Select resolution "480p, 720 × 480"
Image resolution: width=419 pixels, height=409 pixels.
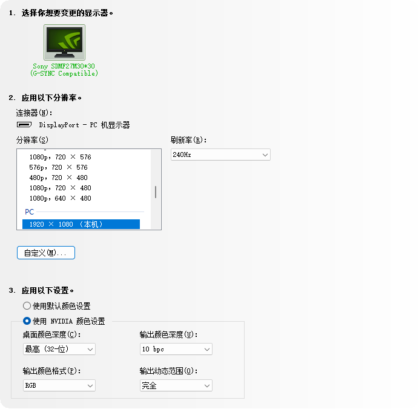coord(58,178)
